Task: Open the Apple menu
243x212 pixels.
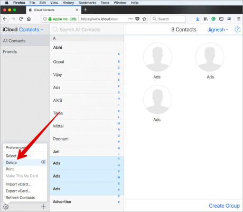Action: click(x=6, y=3)
